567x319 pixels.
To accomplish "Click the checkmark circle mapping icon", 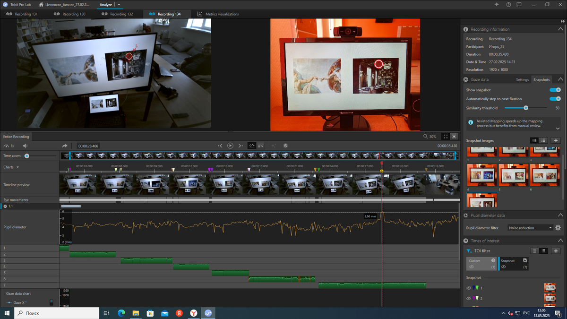I will (x=285, y=146).
